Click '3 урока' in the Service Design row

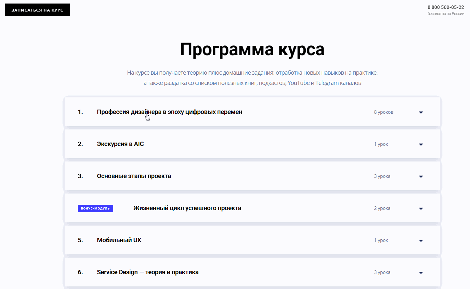pos(382,272)
